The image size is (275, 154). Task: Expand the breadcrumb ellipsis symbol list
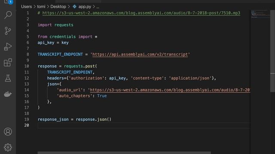tap(98, 7)
